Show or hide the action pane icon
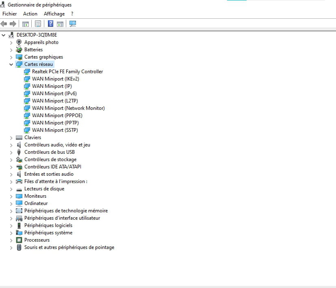 [x=60, y=24]
